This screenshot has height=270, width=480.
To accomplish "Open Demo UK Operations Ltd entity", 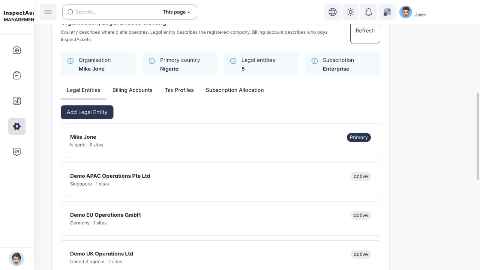I will coord(220,255).
